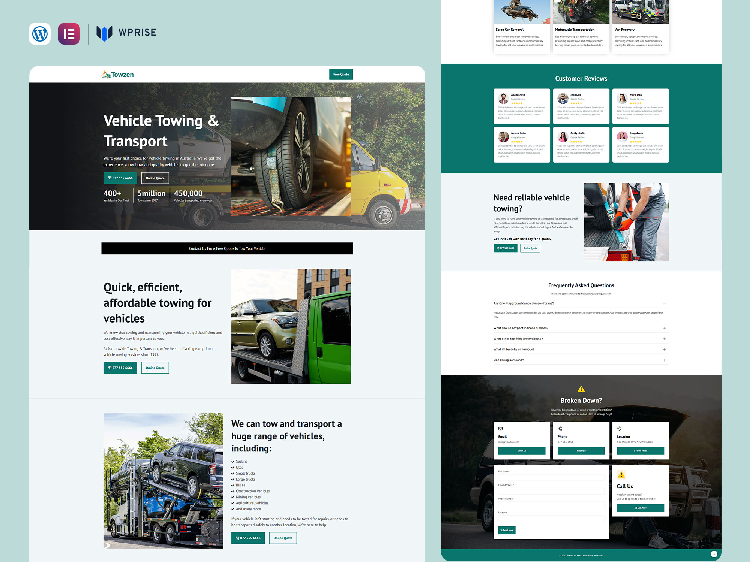Screen dimensions: 750x562
Task: Click Enagol Ame's review avatar
Action: click(622, 137)
